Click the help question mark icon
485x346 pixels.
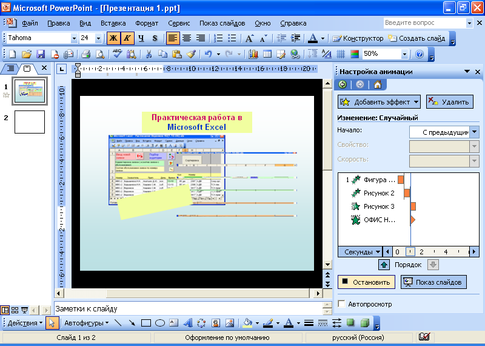pyautogui.click(x=420, y=54)
